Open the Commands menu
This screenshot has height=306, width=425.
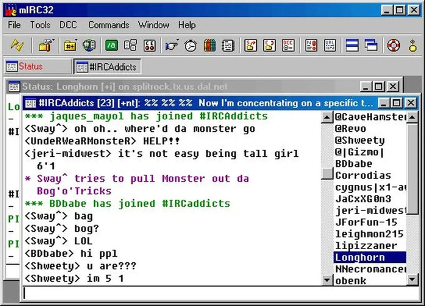[x=109, y=25]
